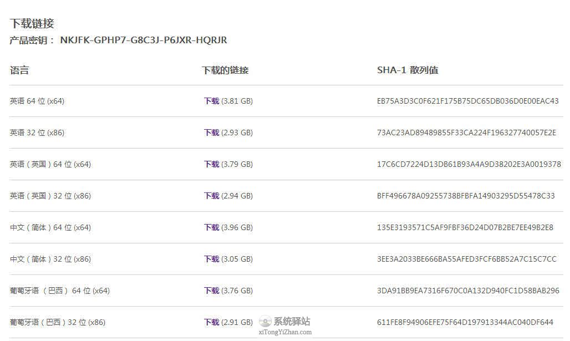Download 中文（简体）64 位 3.96 GB
The image size is (570, 341).
point(211,228)
